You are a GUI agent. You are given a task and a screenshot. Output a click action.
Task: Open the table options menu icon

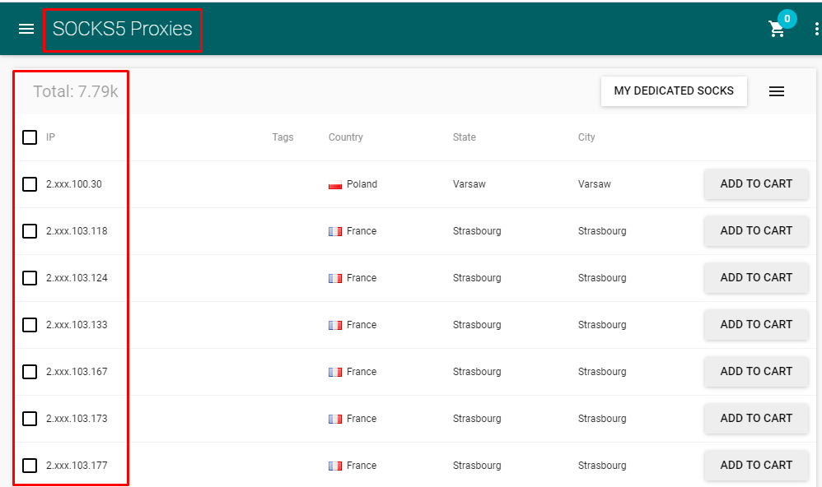[x=777, y=91]
